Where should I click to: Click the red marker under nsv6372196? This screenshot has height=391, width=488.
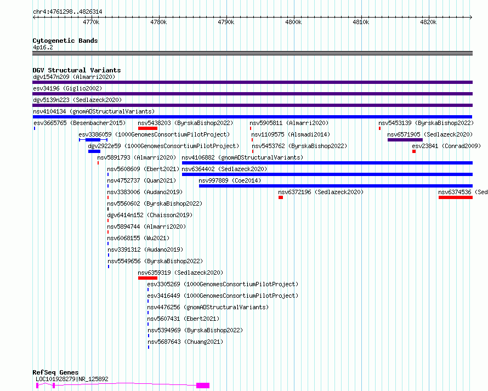click(281, 197)
